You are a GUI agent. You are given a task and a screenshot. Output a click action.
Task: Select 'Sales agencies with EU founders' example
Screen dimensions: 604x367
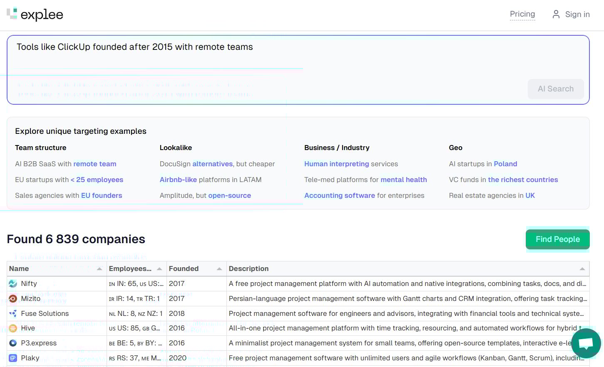(69, 195)
